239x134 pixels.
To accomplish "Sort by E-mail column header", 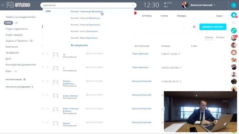I will coord(194,46).
